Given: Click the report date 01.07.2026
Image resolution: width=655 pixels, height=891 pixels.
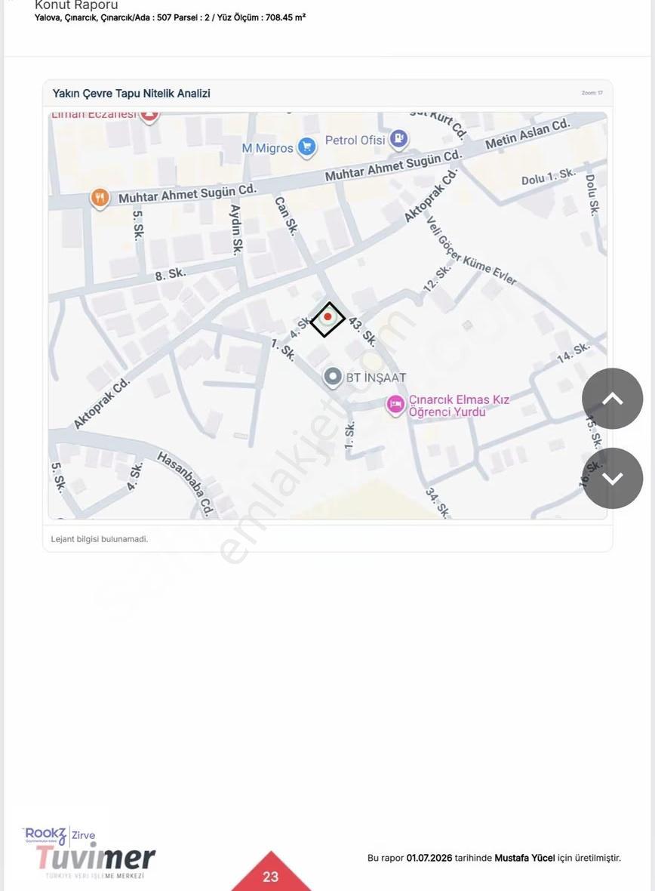Looking at the screenshot, I should 429,858.
